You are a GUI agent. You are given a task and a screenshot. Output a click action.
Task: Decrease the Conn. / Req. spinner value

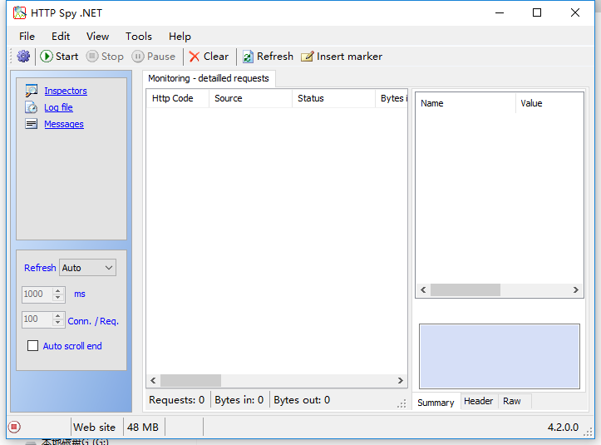[58, 324]
